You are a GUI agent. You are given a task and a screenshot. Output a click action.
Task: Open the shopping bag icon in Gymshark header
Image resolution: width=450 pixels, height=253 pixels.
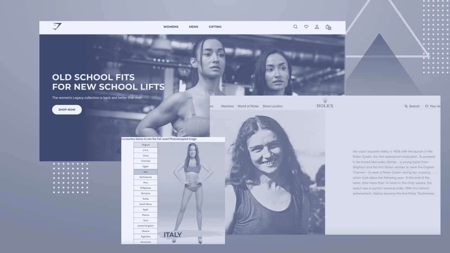pyautogui.click(x=328, y=27)
